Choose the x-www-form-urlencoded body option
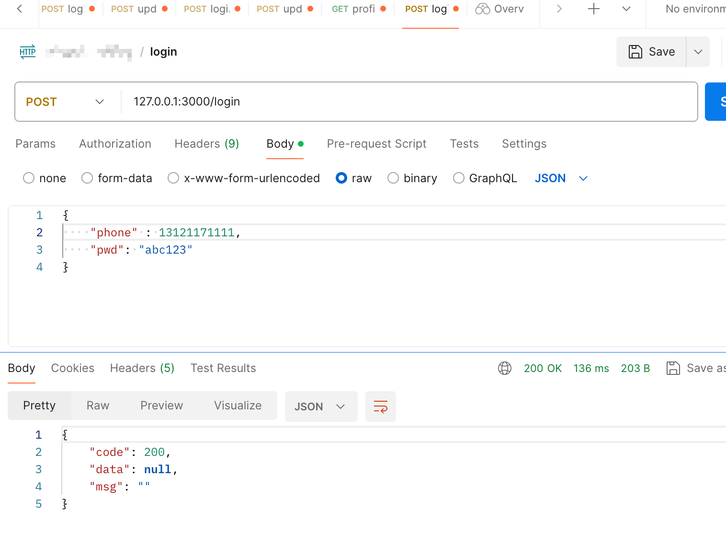726x535 pixels. [x=173, y=178]
